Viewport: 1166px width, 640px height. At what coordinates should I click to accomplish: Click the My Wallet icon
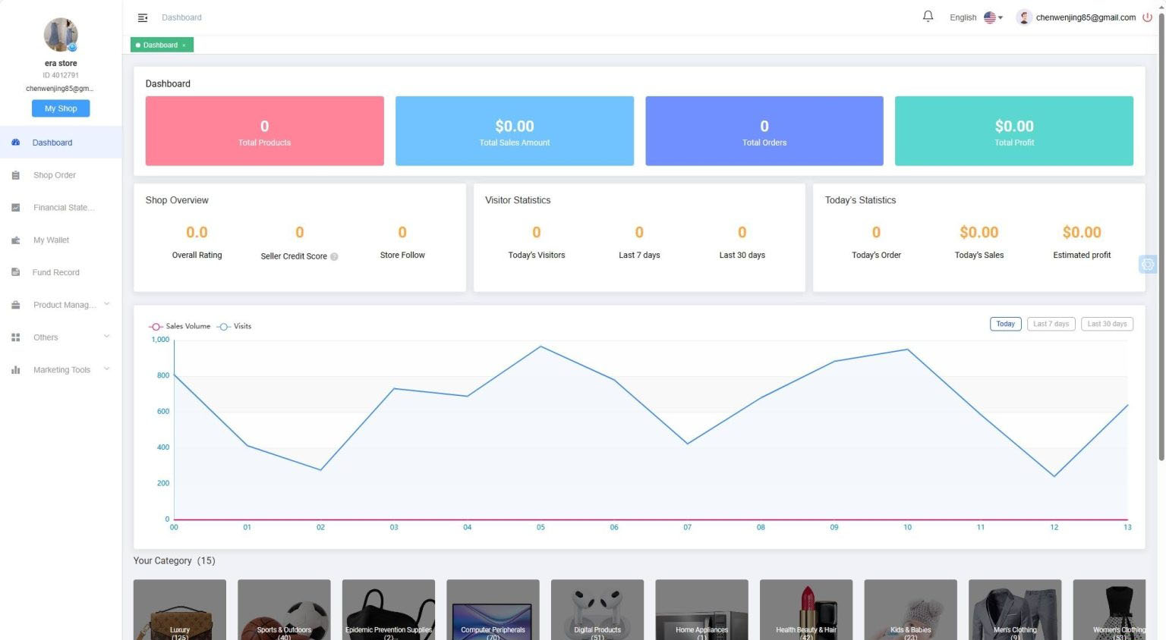point(15,240)
